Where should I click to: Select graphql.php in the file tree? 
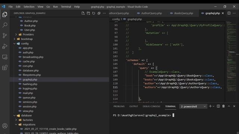coord(30,79)
